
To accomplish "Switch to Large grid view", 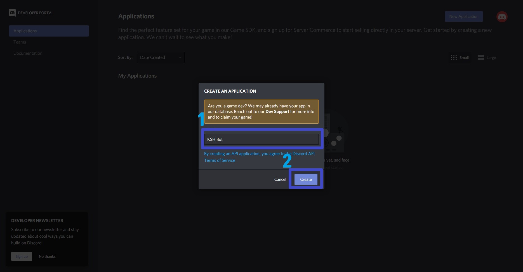I will tap(487, 57).
